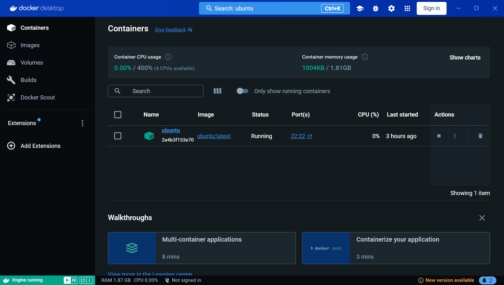This screenshot has width=504, height=285.
Task: Click the Give feedback chat icon
Action: [x=190, y=30]
